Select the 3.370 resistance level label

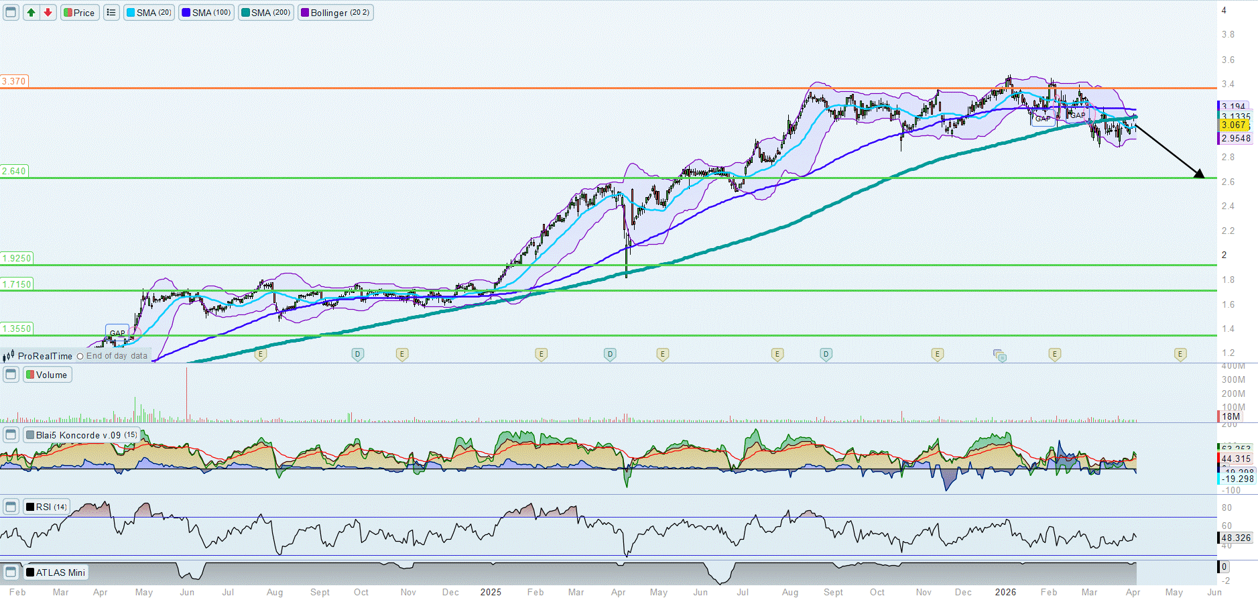14,81
